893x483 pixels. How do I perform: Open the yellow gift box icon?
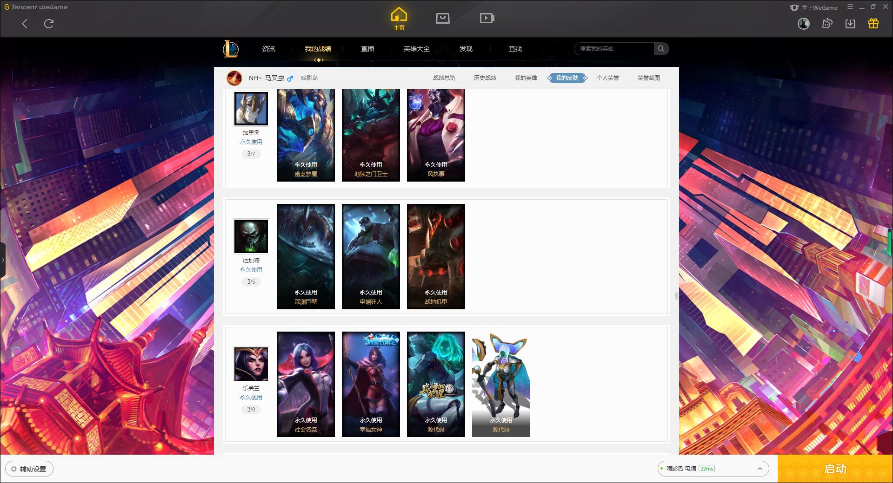pyautogui.click(x=873, y=23)
